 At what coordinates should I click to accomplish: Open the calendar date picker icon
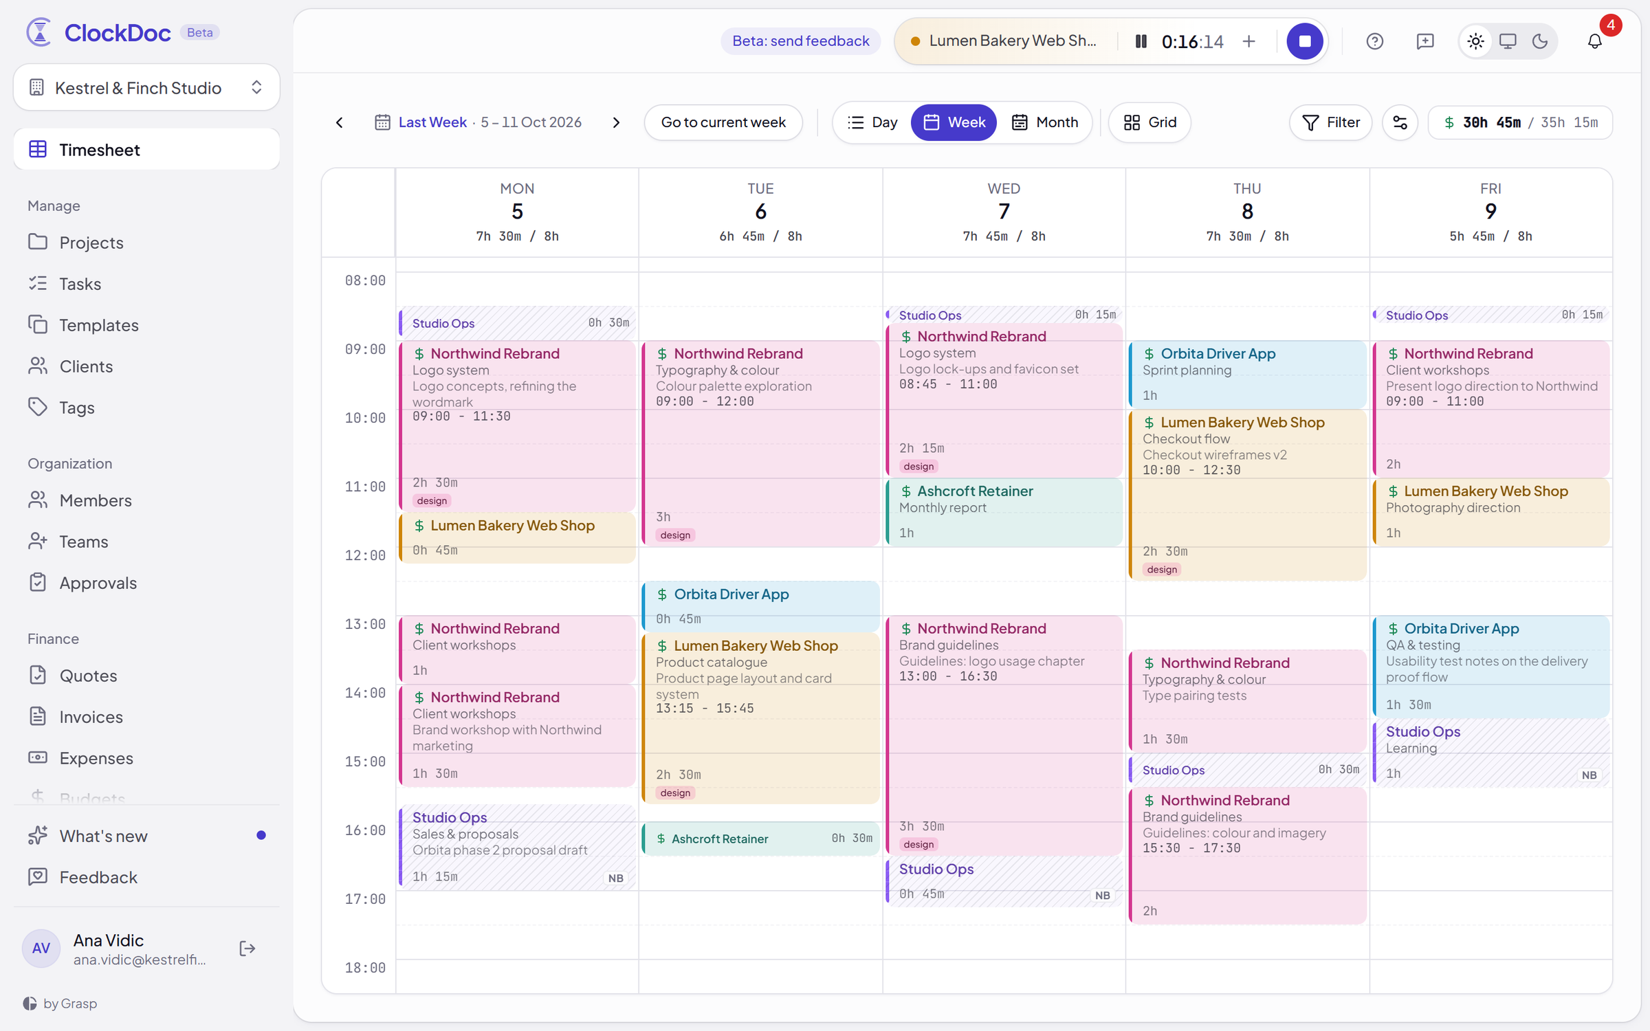click(x=382, y=122)
